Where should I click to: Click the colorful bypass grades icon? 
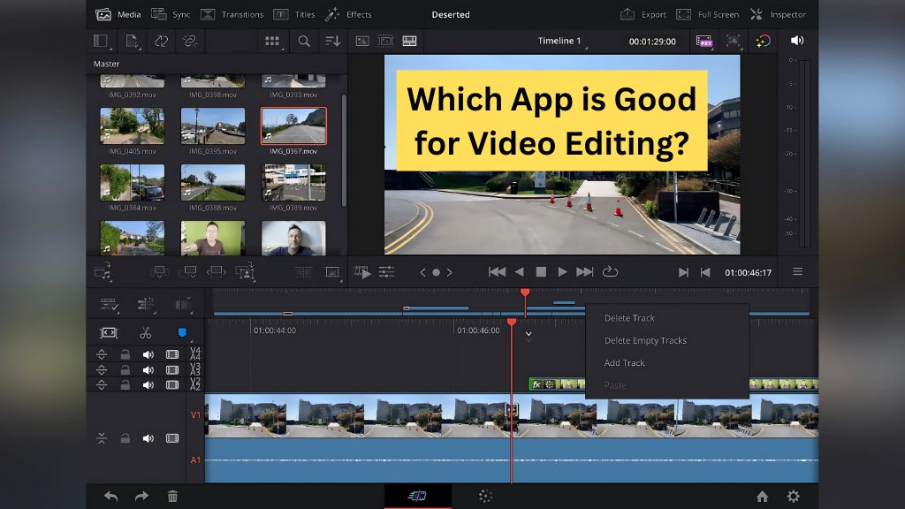pos(763,41)
